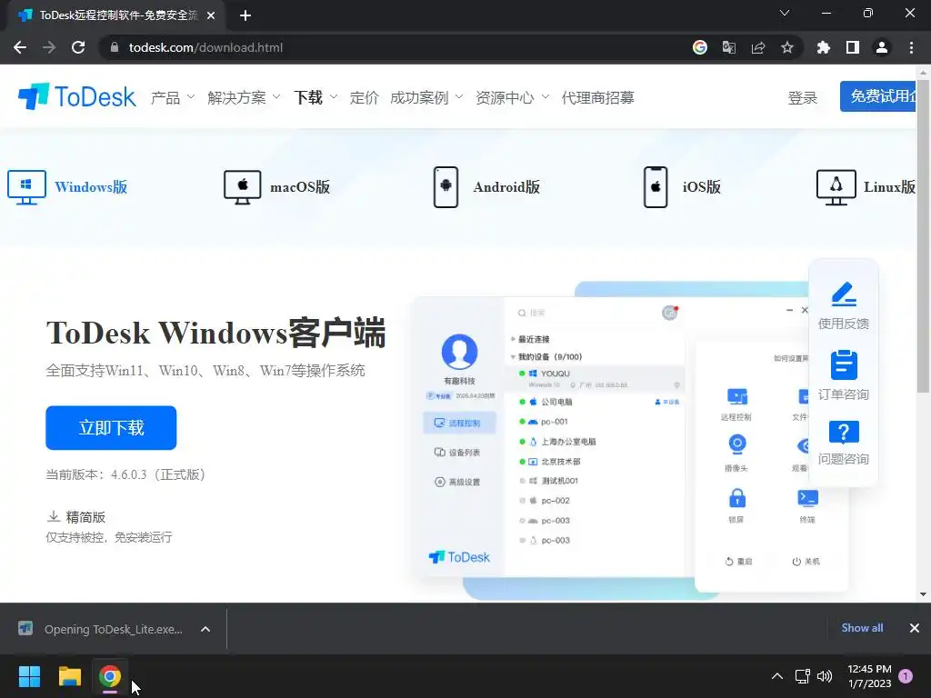Close the downloads bar

(915, 628)
